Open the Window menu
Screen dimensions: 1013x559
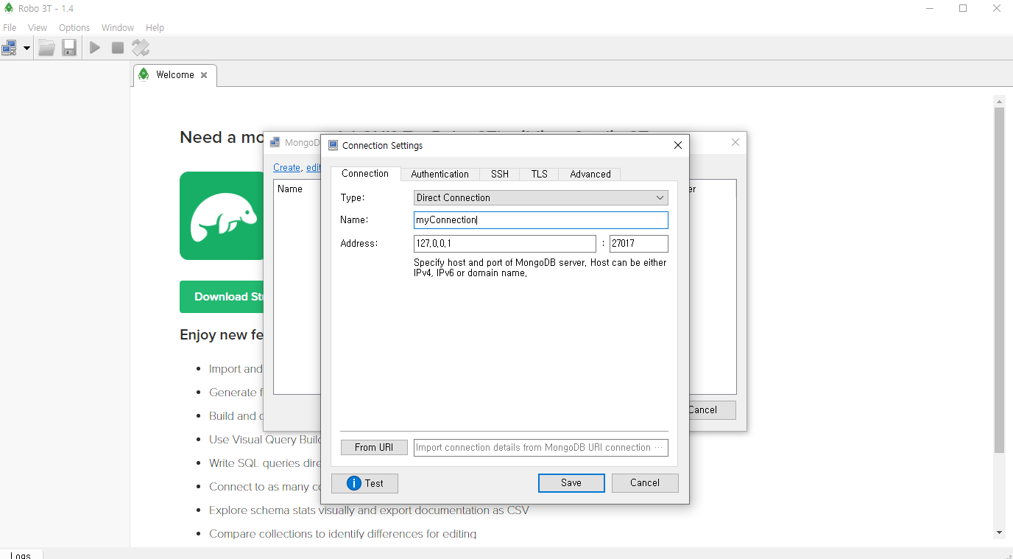tap(118, 27)
